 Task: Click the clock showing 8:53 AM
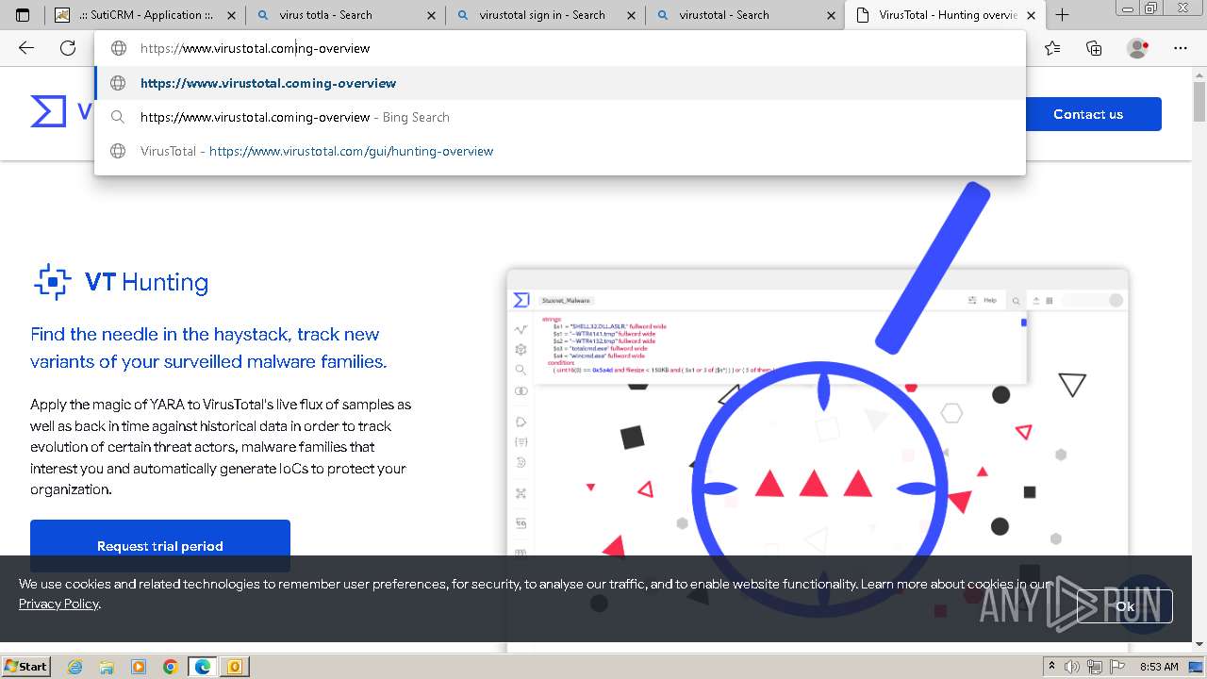[1158, 667]
